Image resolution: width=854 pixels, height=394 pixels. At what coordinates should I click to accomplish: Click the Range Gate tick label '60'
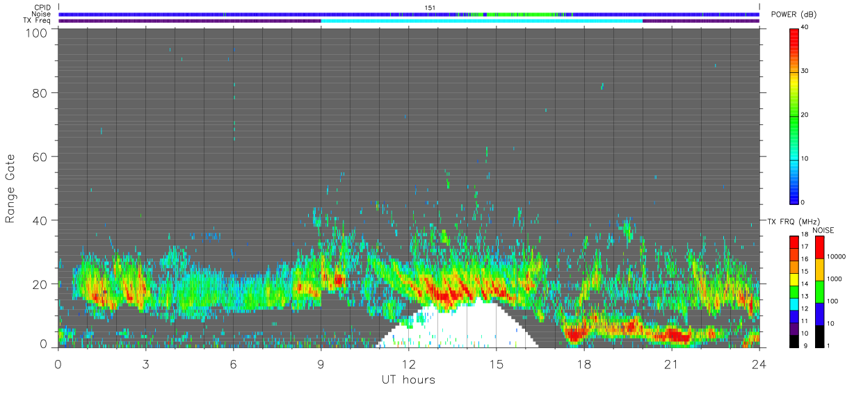click(40, 156)
